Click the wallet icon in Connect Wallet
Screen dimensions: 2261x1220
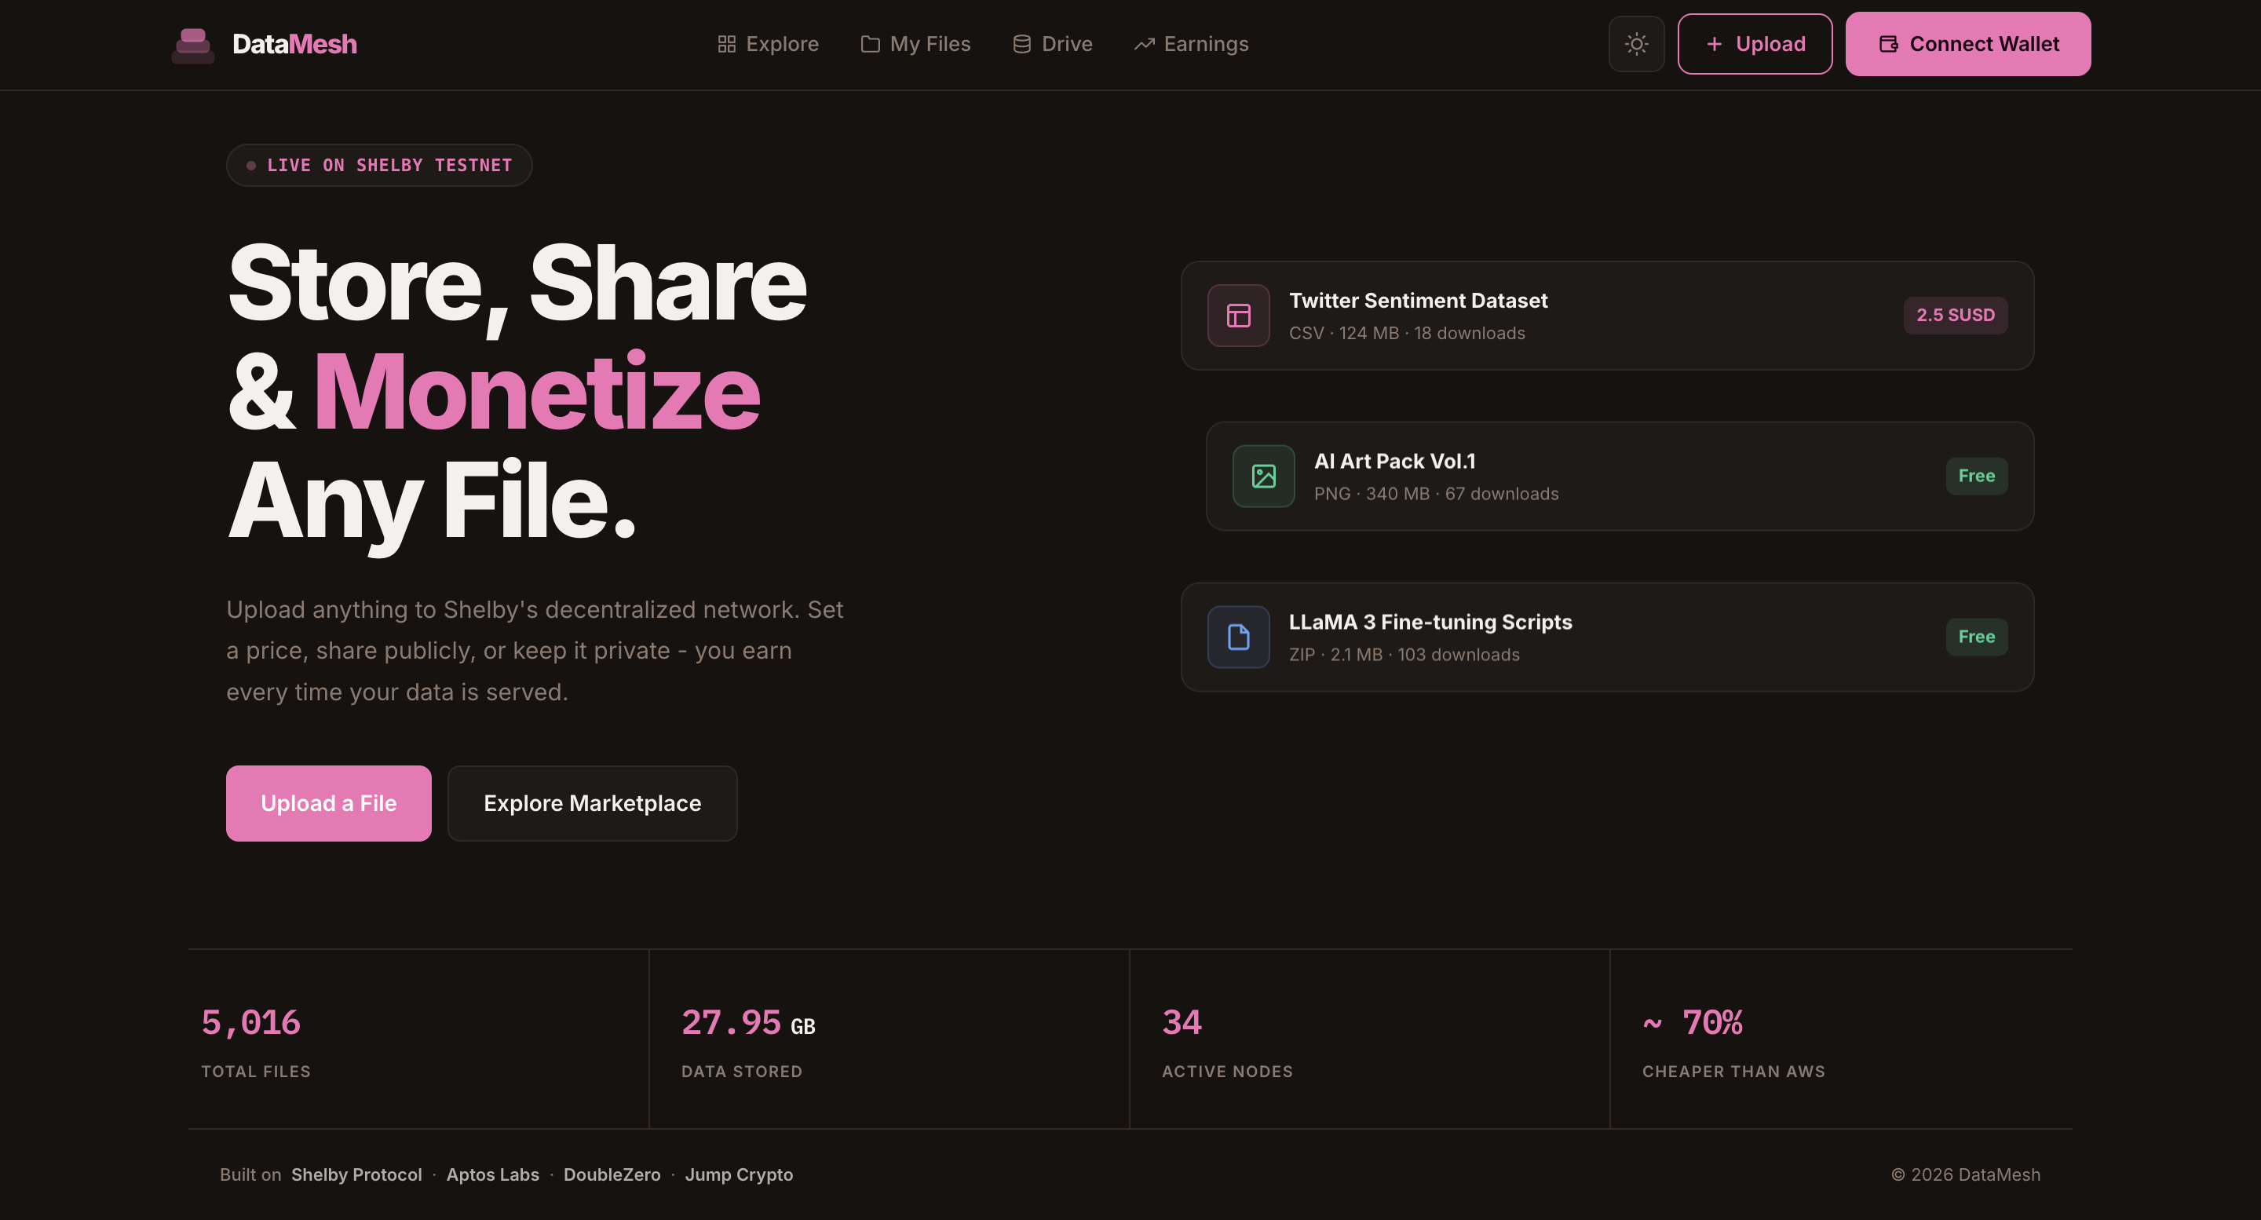coord(1888,44)
